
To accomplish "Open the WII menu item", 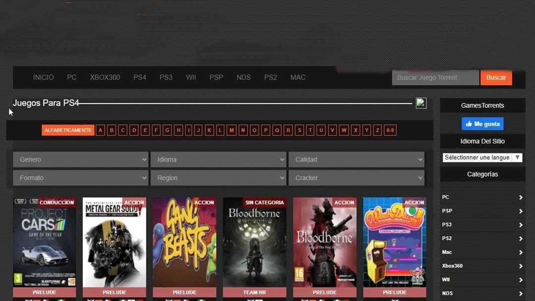I will click(191, 77).
